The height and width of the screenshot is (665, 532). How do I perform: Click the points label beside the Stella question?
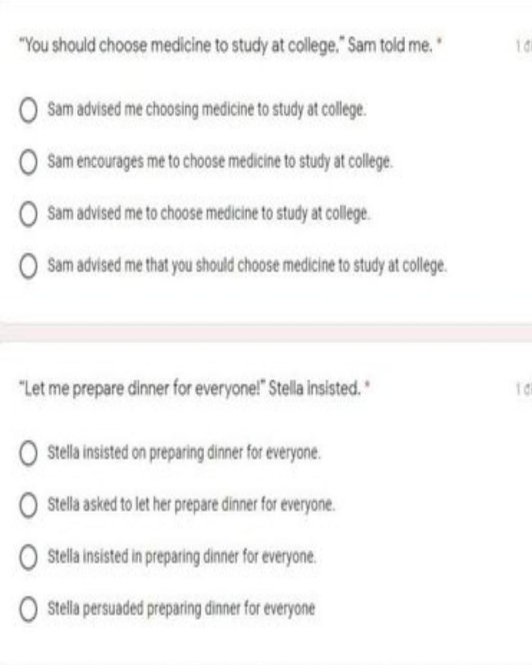point(524,389)
